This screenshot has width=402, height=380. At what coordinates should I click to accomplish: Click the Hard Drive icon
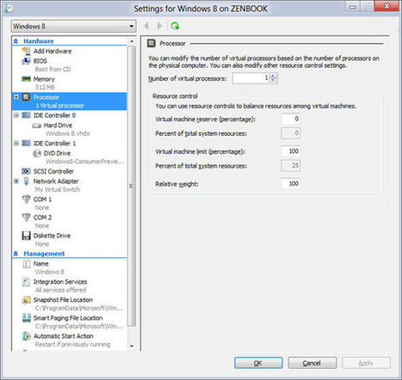[37, 126]
